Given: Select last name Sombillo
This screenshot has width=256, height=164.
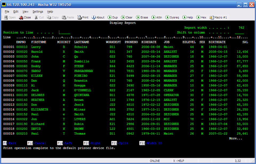Looking at the screenshot, I should pyautogui.click(x=82, y=61).
